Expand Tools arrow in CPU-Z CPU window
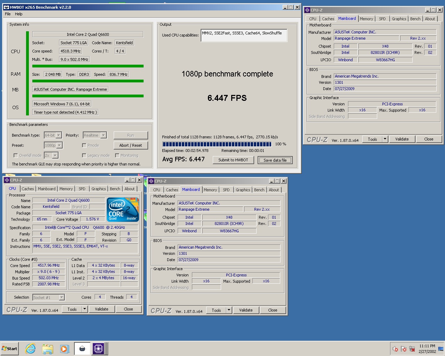 (84, 309)
